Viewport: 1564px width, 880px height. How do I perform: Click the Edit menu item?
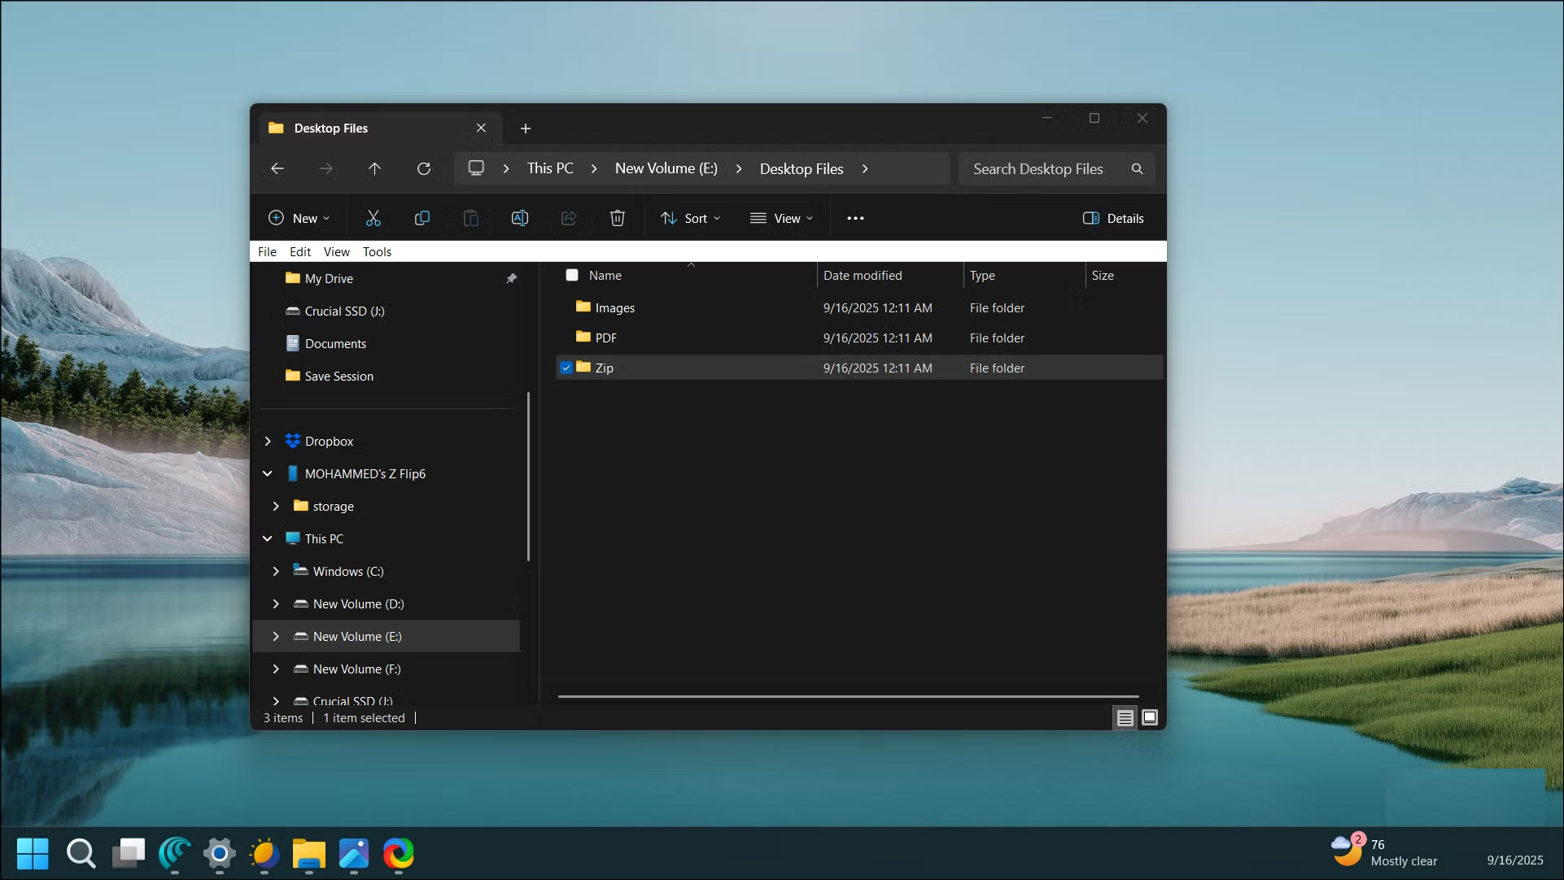(300, 251)
